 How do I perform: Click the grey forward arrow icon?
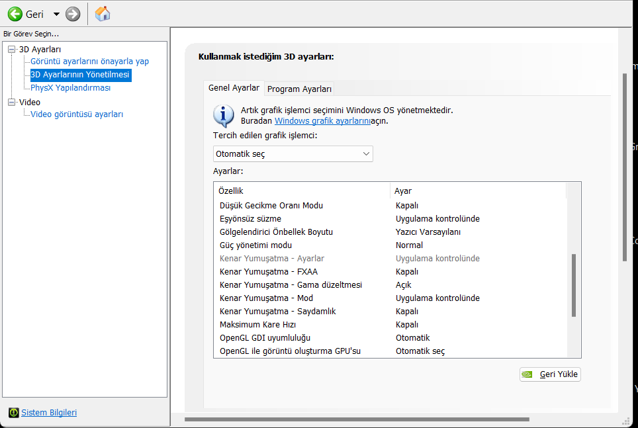point(73,15)
